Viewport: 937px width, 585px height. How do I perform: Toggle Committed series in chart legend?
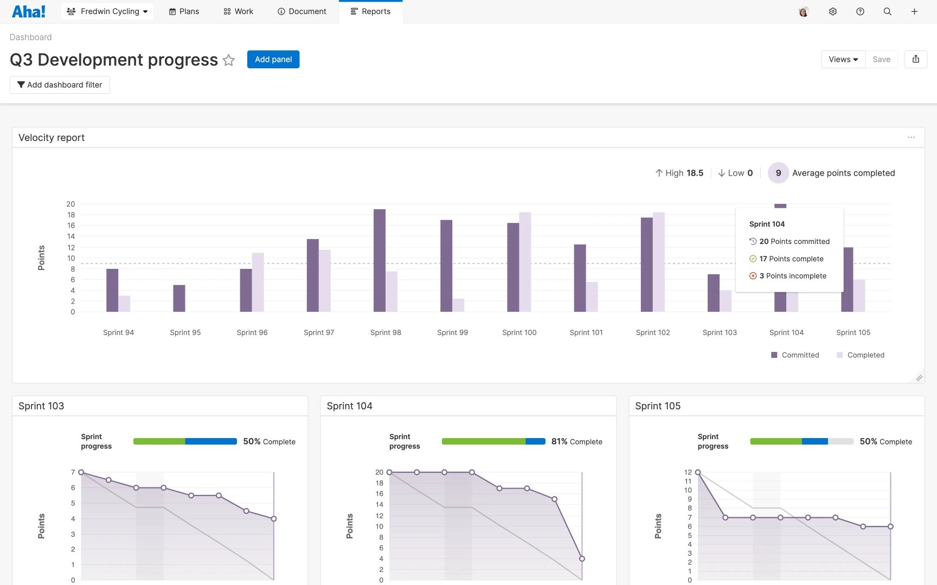point(795,355)
